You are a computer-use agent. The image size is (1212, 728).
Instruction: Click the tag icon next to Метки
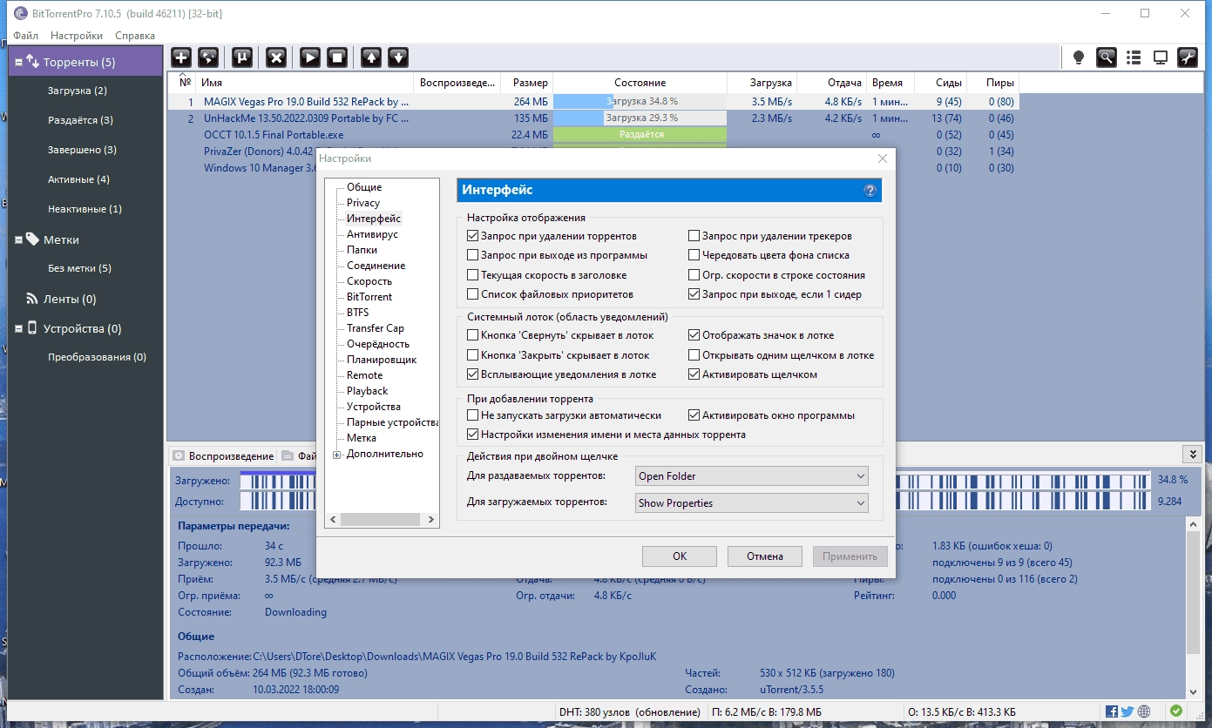32,239
